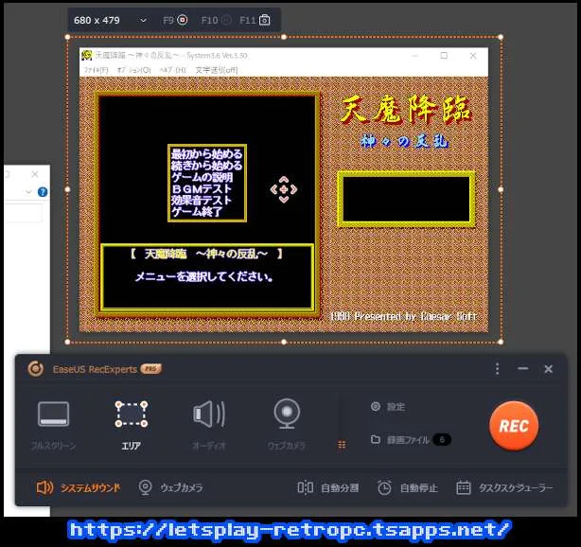The width and height of the screenshot is (581, 547).
Task: Click the EaseUS RecExperts logo icon
Action: 36,369
